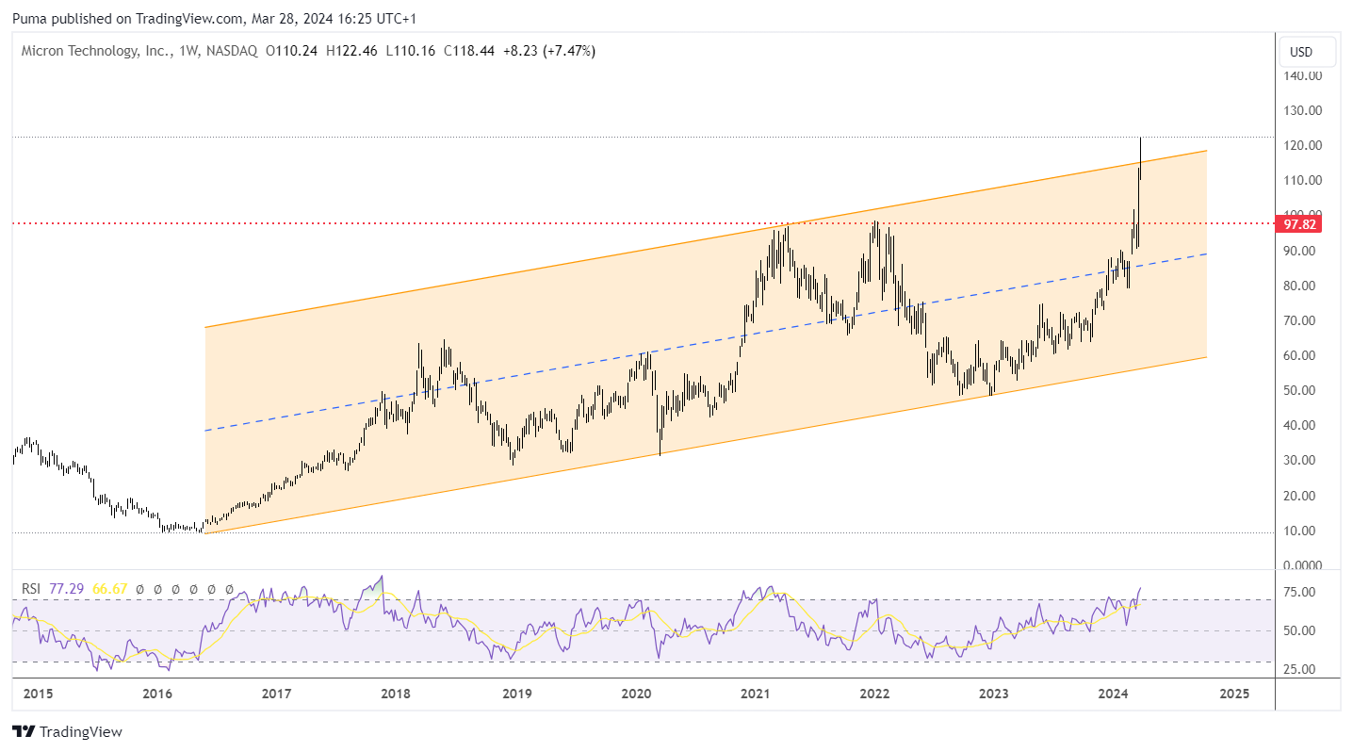Screen dimensions: 1353x752
Task: Click the high price H122.46
Action: tap(351, 51)
